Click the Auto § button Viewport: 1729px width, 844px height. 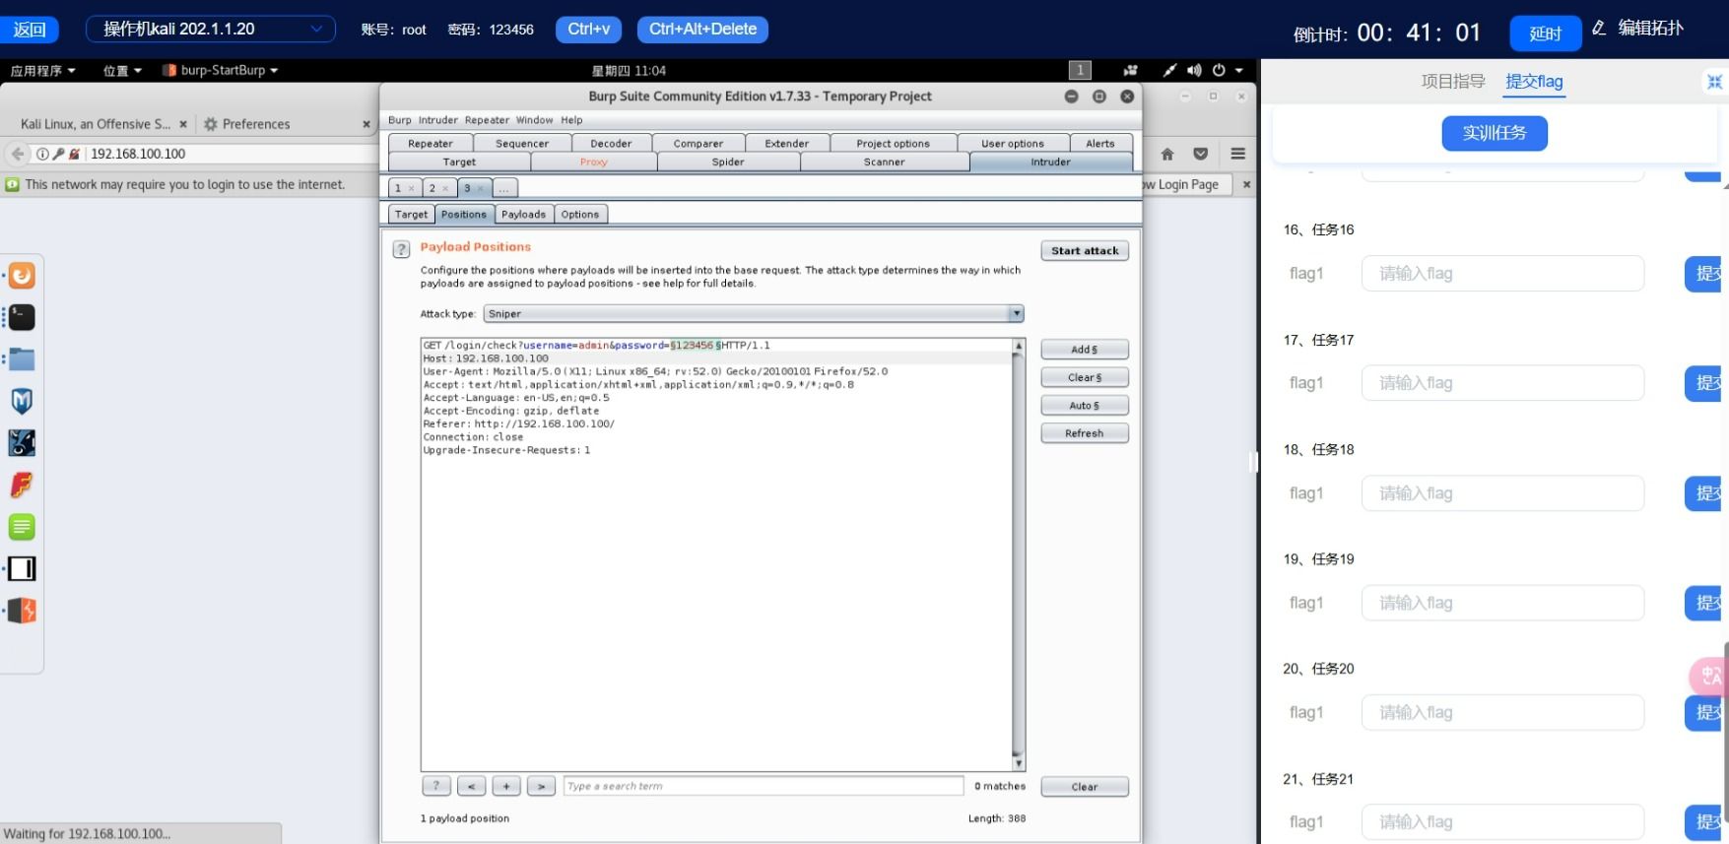click(x=1085, y=405)
